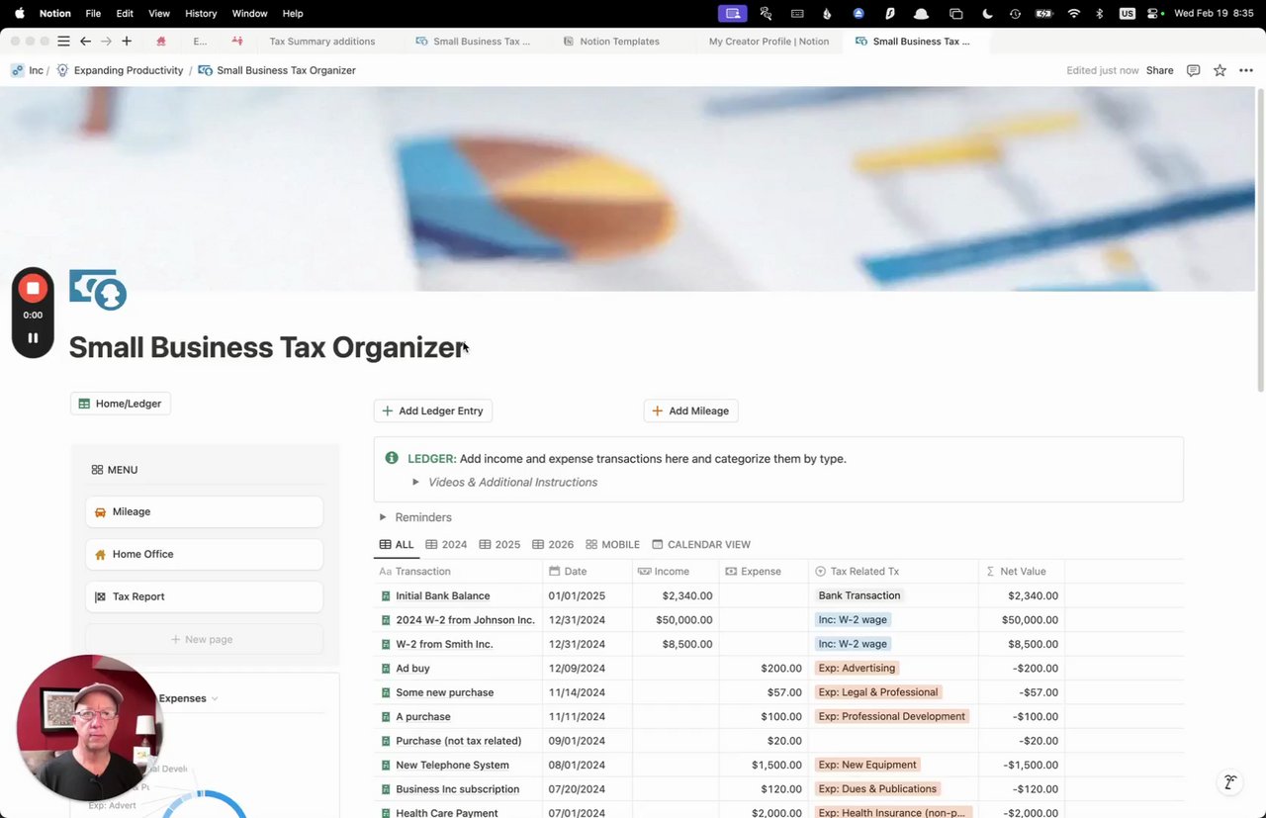This screenshot has width=1266, height=818.
Task: Switch to the 2026 view tab
Action: [x=553, y=545]
